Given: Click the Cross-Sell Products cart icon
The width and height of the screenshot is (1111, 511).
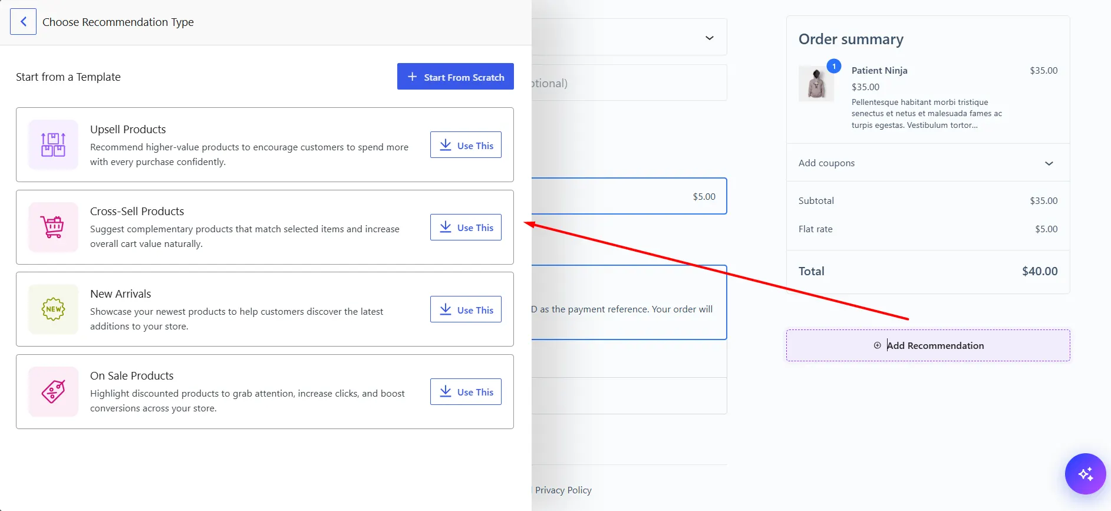Looking at the screenshot, I should (x=53, y=227).
